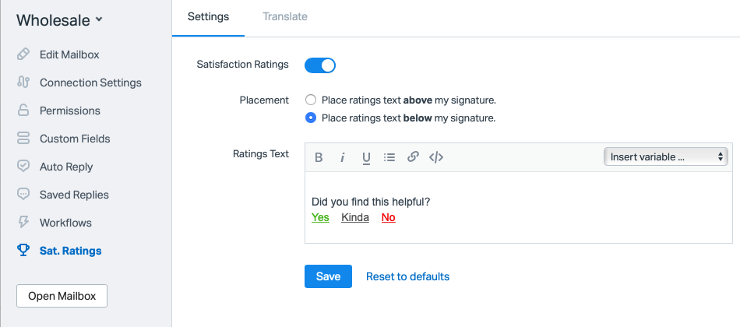Screen dimensions: 740x327
Task: Select ratings text above signature option
Action: point(311,100)
